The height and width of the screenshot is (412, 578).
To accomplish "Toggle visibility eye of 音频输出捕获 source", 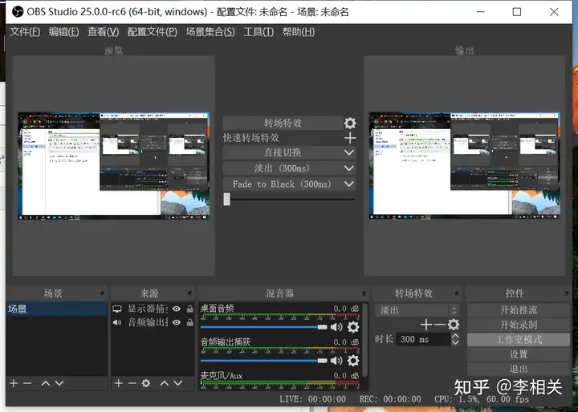I will pyautogui.click(x=177, y=322).
